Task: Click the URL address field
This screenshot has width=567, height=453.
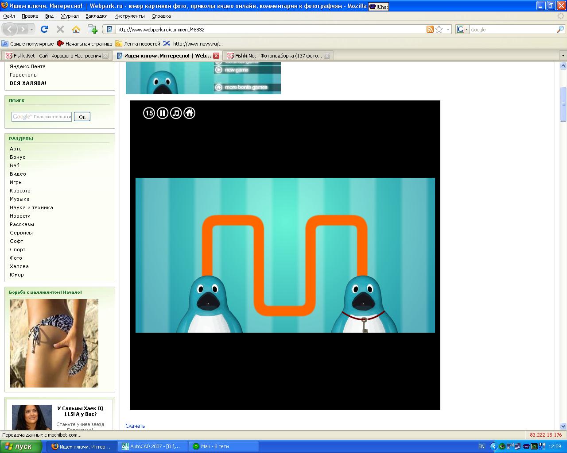Action: tap(270, 29)
